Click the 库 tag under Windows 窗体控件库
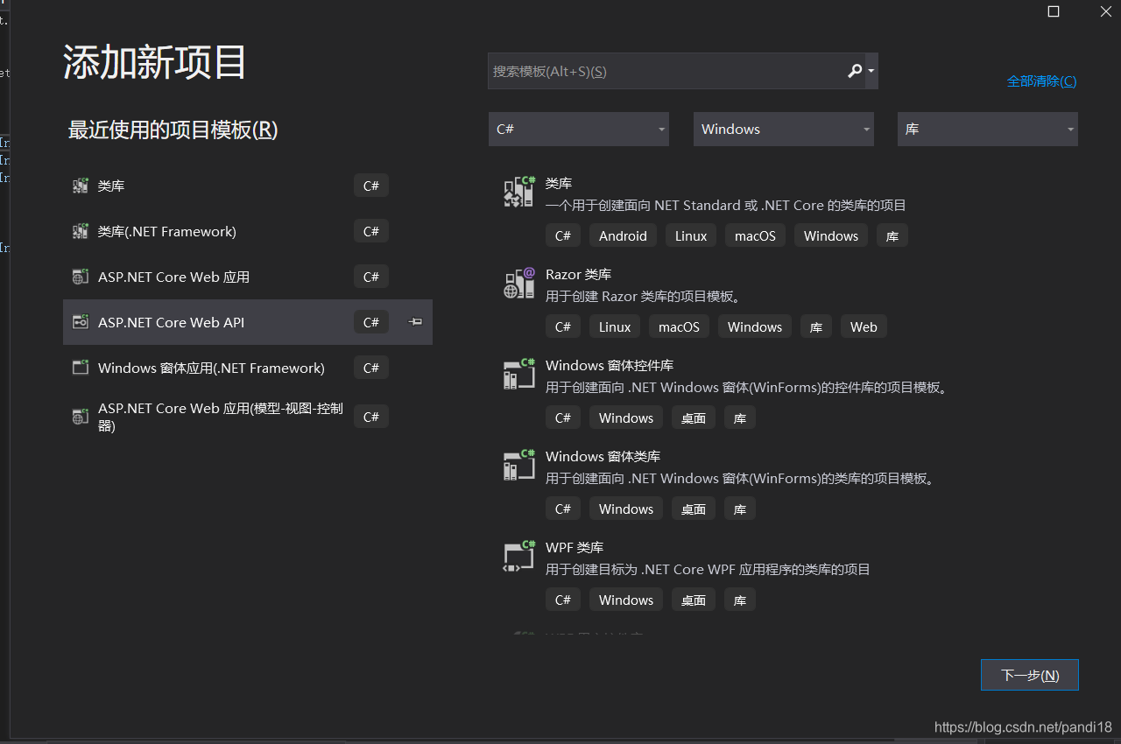This screenshot has width=1121, height=744. click(740, 418)
